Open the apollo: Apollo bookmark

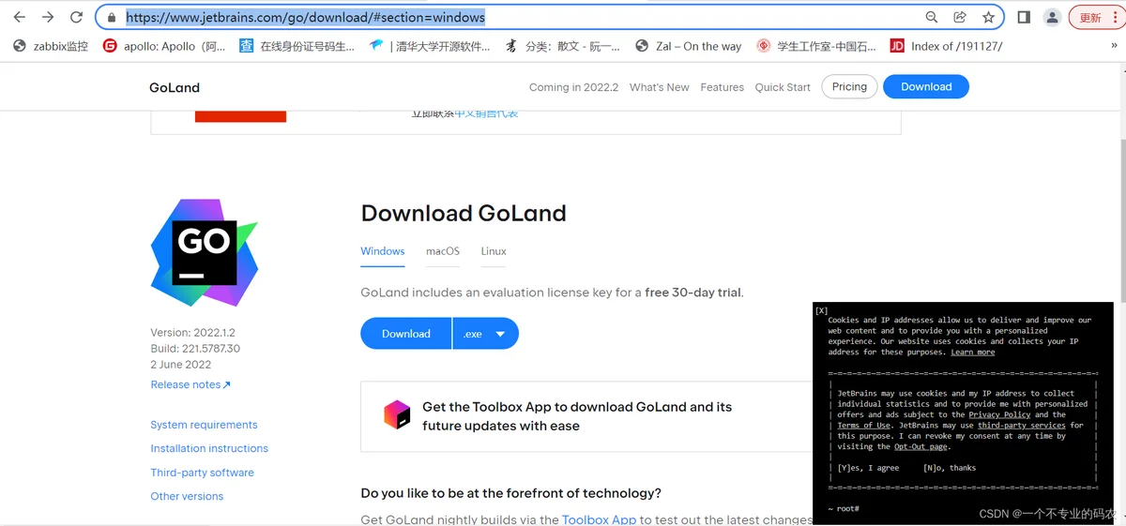pos(164,46)
